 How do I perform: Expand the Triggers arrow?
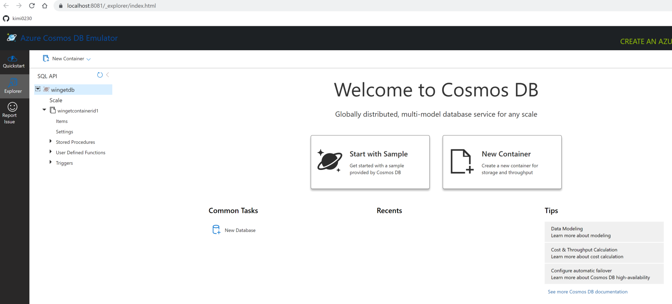click(x=50, y=162)
